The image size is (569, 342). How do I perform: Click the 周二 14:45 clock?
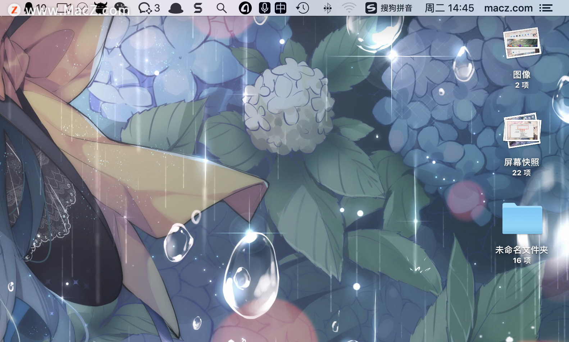pos(449,8)
